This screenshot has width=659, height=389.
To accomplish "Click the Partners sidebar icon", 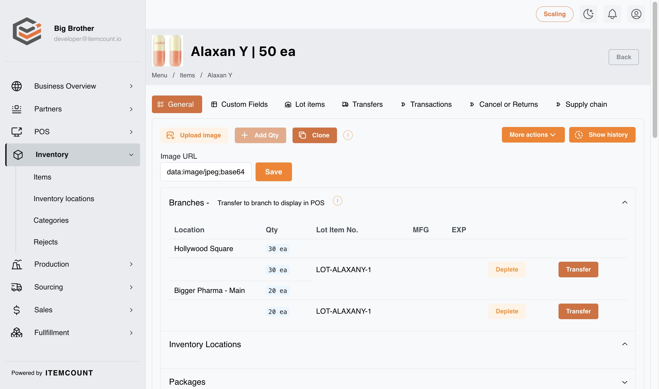I will pos(16,109).
